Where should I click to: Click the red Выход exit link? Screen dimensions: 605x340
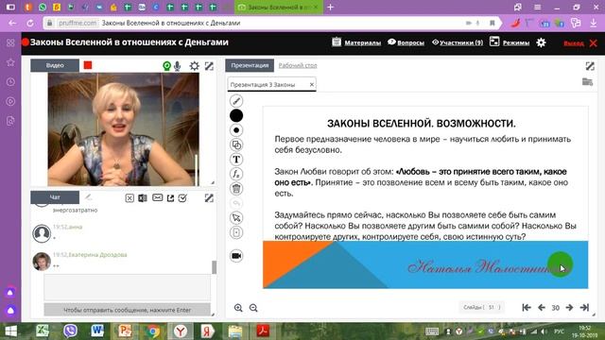(x=574, y=43)
